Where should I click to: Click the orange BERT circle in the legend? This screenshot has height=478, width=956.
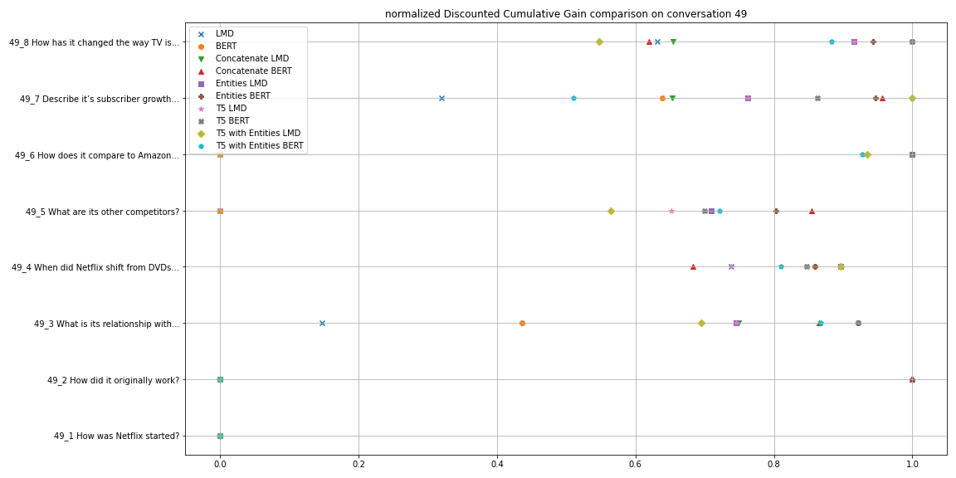[201, 46]
